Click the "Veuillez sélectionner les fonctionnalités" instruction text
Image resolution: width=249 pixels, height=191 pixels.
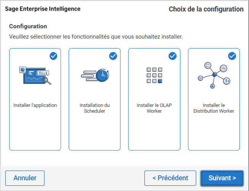[96, 37]
